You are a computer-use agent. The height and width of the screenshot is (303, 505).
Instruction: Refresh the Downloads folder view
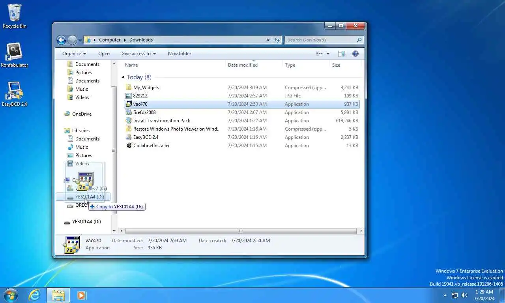pyautogui.click(x=277, y=40)
